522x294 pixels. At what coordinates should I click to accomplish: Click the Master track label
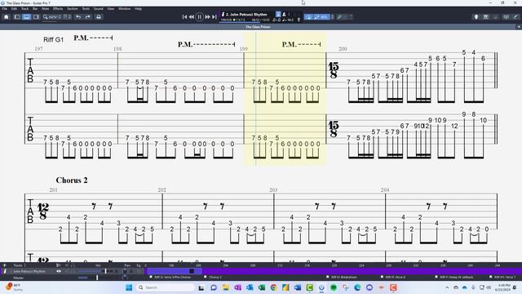pos(19,278)
